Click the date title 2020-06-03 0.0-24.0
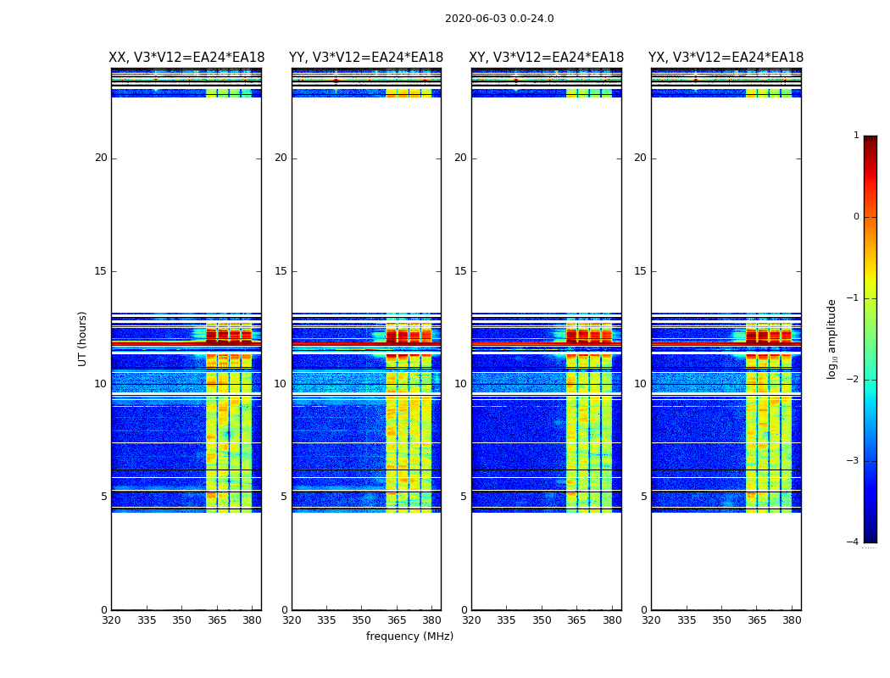The height and width of the screenshot is (678, 890). [x=499, y=19]
